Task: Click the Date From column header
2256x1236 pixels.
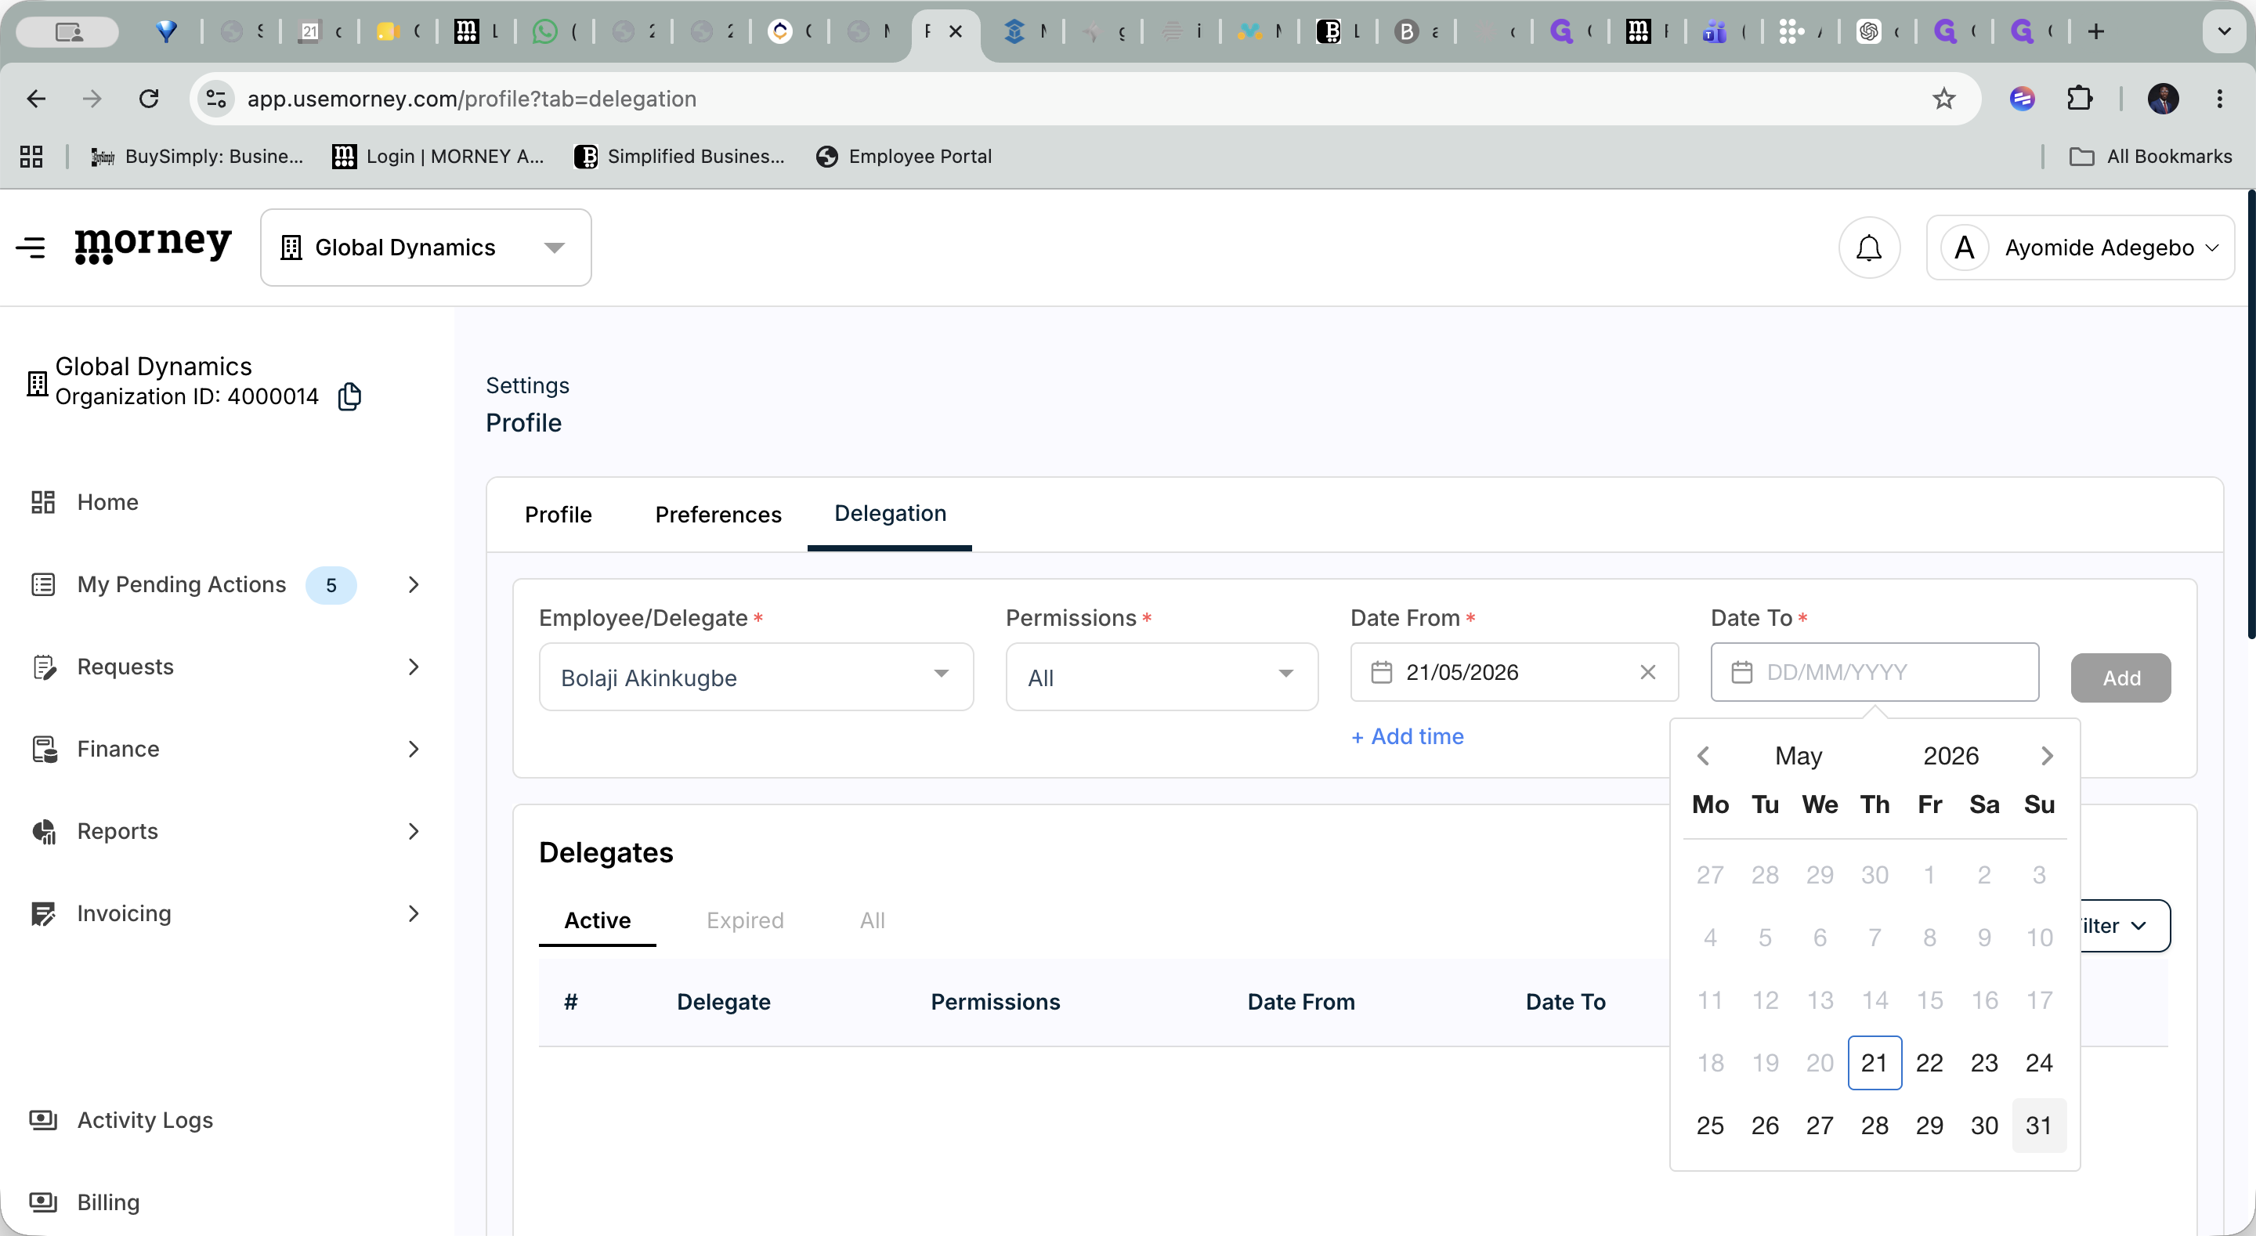Action: 1300,1002
